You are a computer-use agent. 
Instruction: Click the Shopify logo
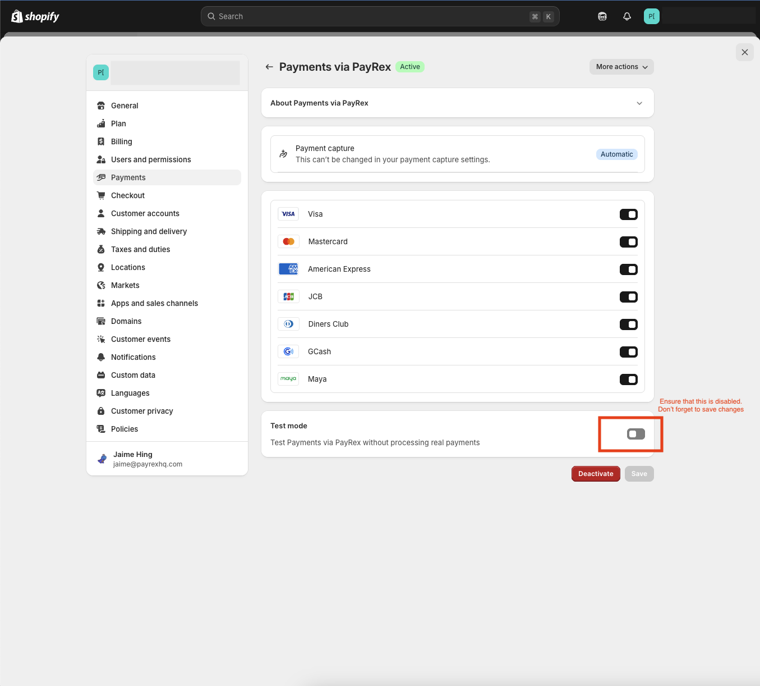[x=35, y=16]
